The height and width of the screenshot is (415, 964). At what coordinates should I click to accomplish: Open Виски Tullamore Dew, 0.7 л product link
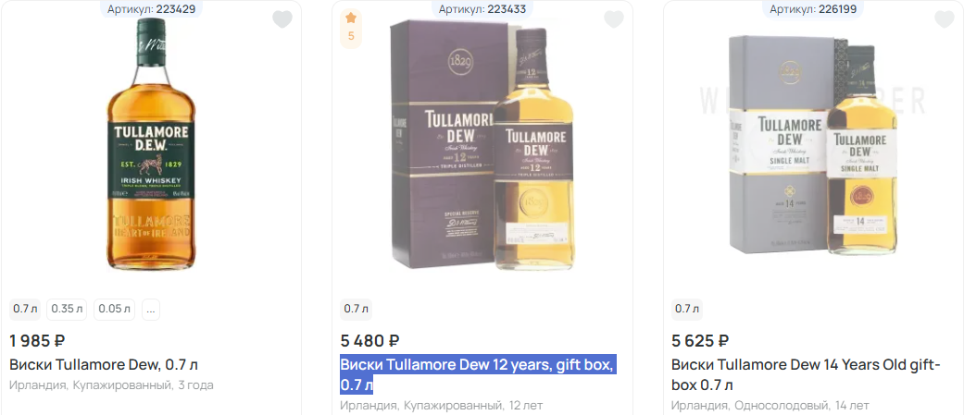pos(104,364)
